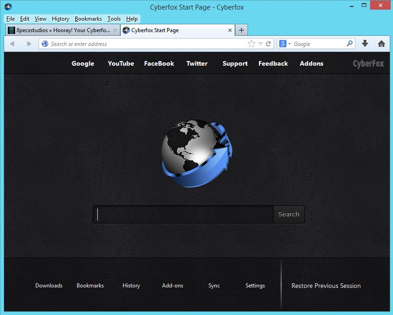Open Add-ons from the bottom shortcuts
This screenshot has height=315, width=393.
[x=173, y=286]
